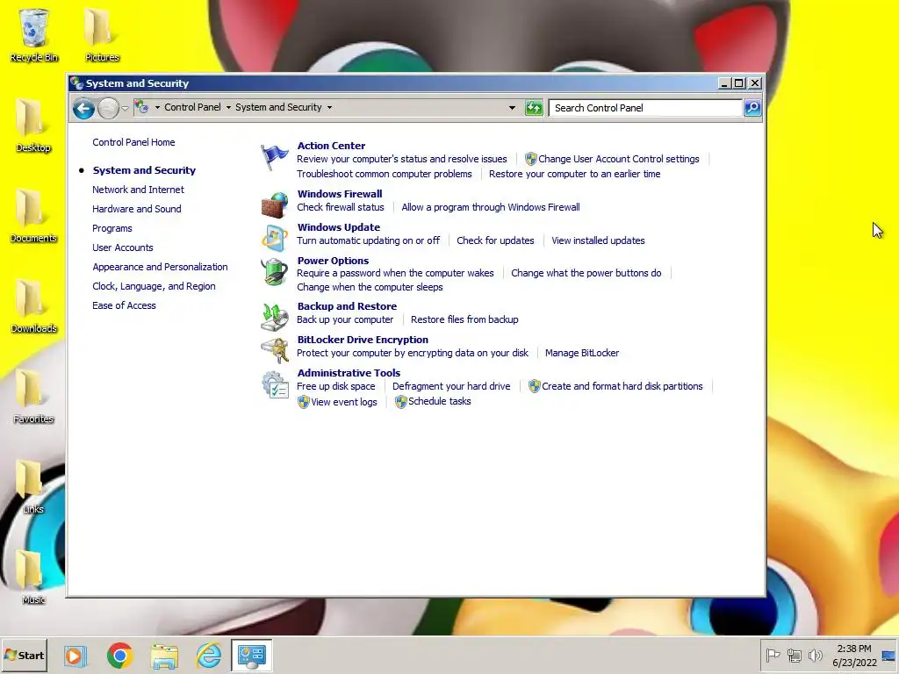Click Change User Account Control settings
Image resolution: width=899 pixels, height=674 pixels.
pyautogui.click(x=619, y=159)
